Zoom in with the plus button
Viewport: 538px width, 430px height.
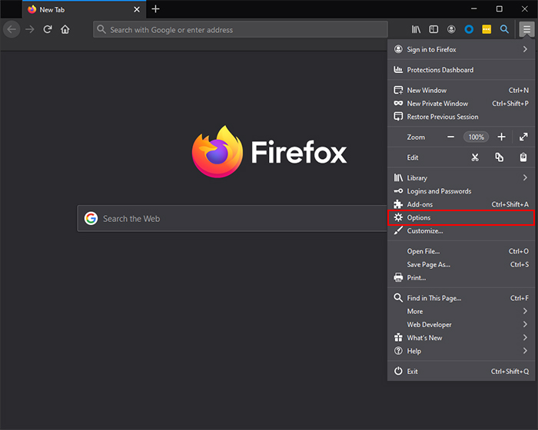pos(501,137)
